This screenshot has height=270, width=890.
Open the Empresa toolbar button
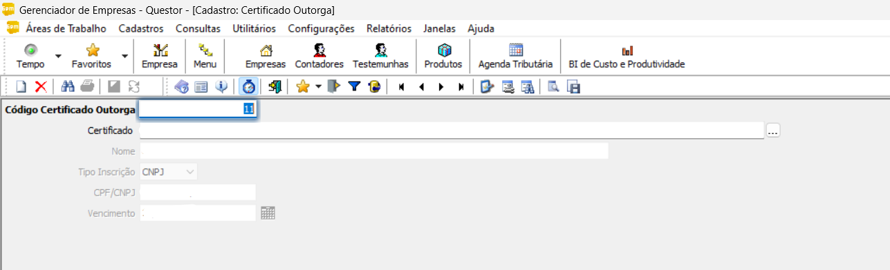pos(160,56)
